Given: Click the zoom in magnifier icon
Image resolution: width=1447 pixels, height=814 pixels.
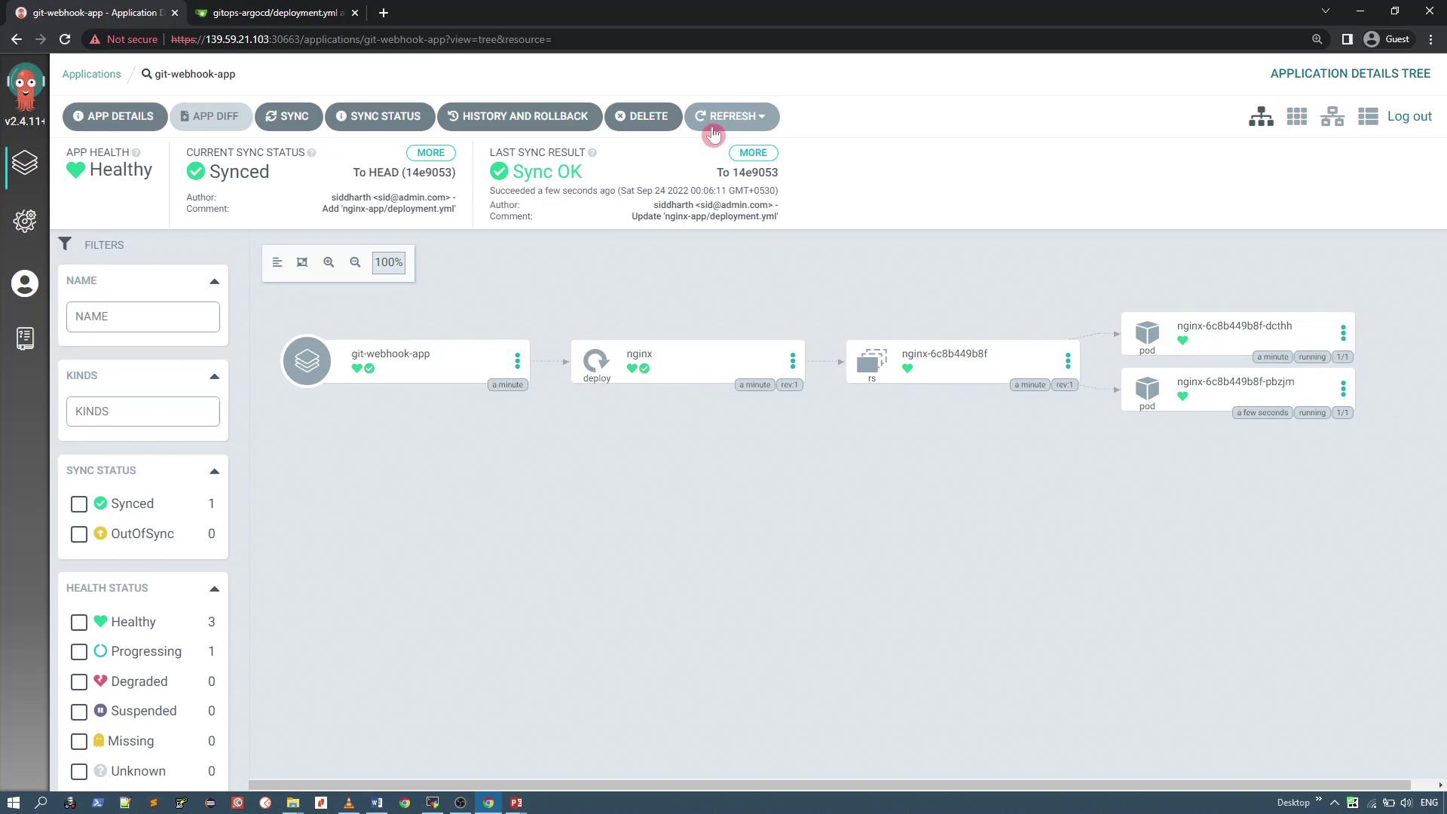Looking at the screenshot, I should click(x=329, y=262).
